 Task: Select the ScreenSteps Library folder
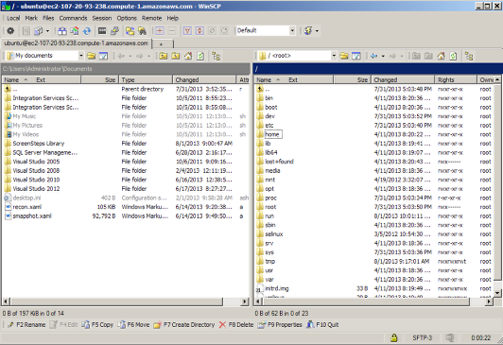[38, 144]
